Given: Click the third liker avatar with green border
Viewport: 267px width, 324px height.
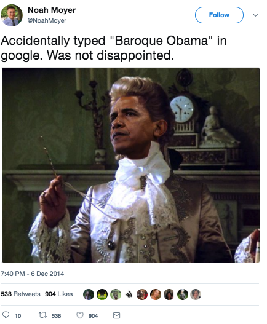Looking at the screenshot, I should (x=116, y=294).
